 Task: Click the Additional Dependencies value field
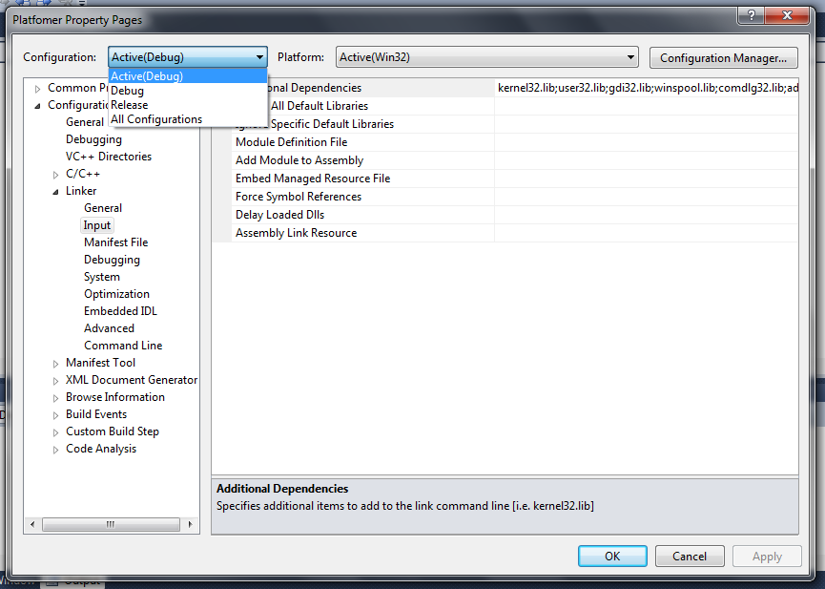pos(646,88)
